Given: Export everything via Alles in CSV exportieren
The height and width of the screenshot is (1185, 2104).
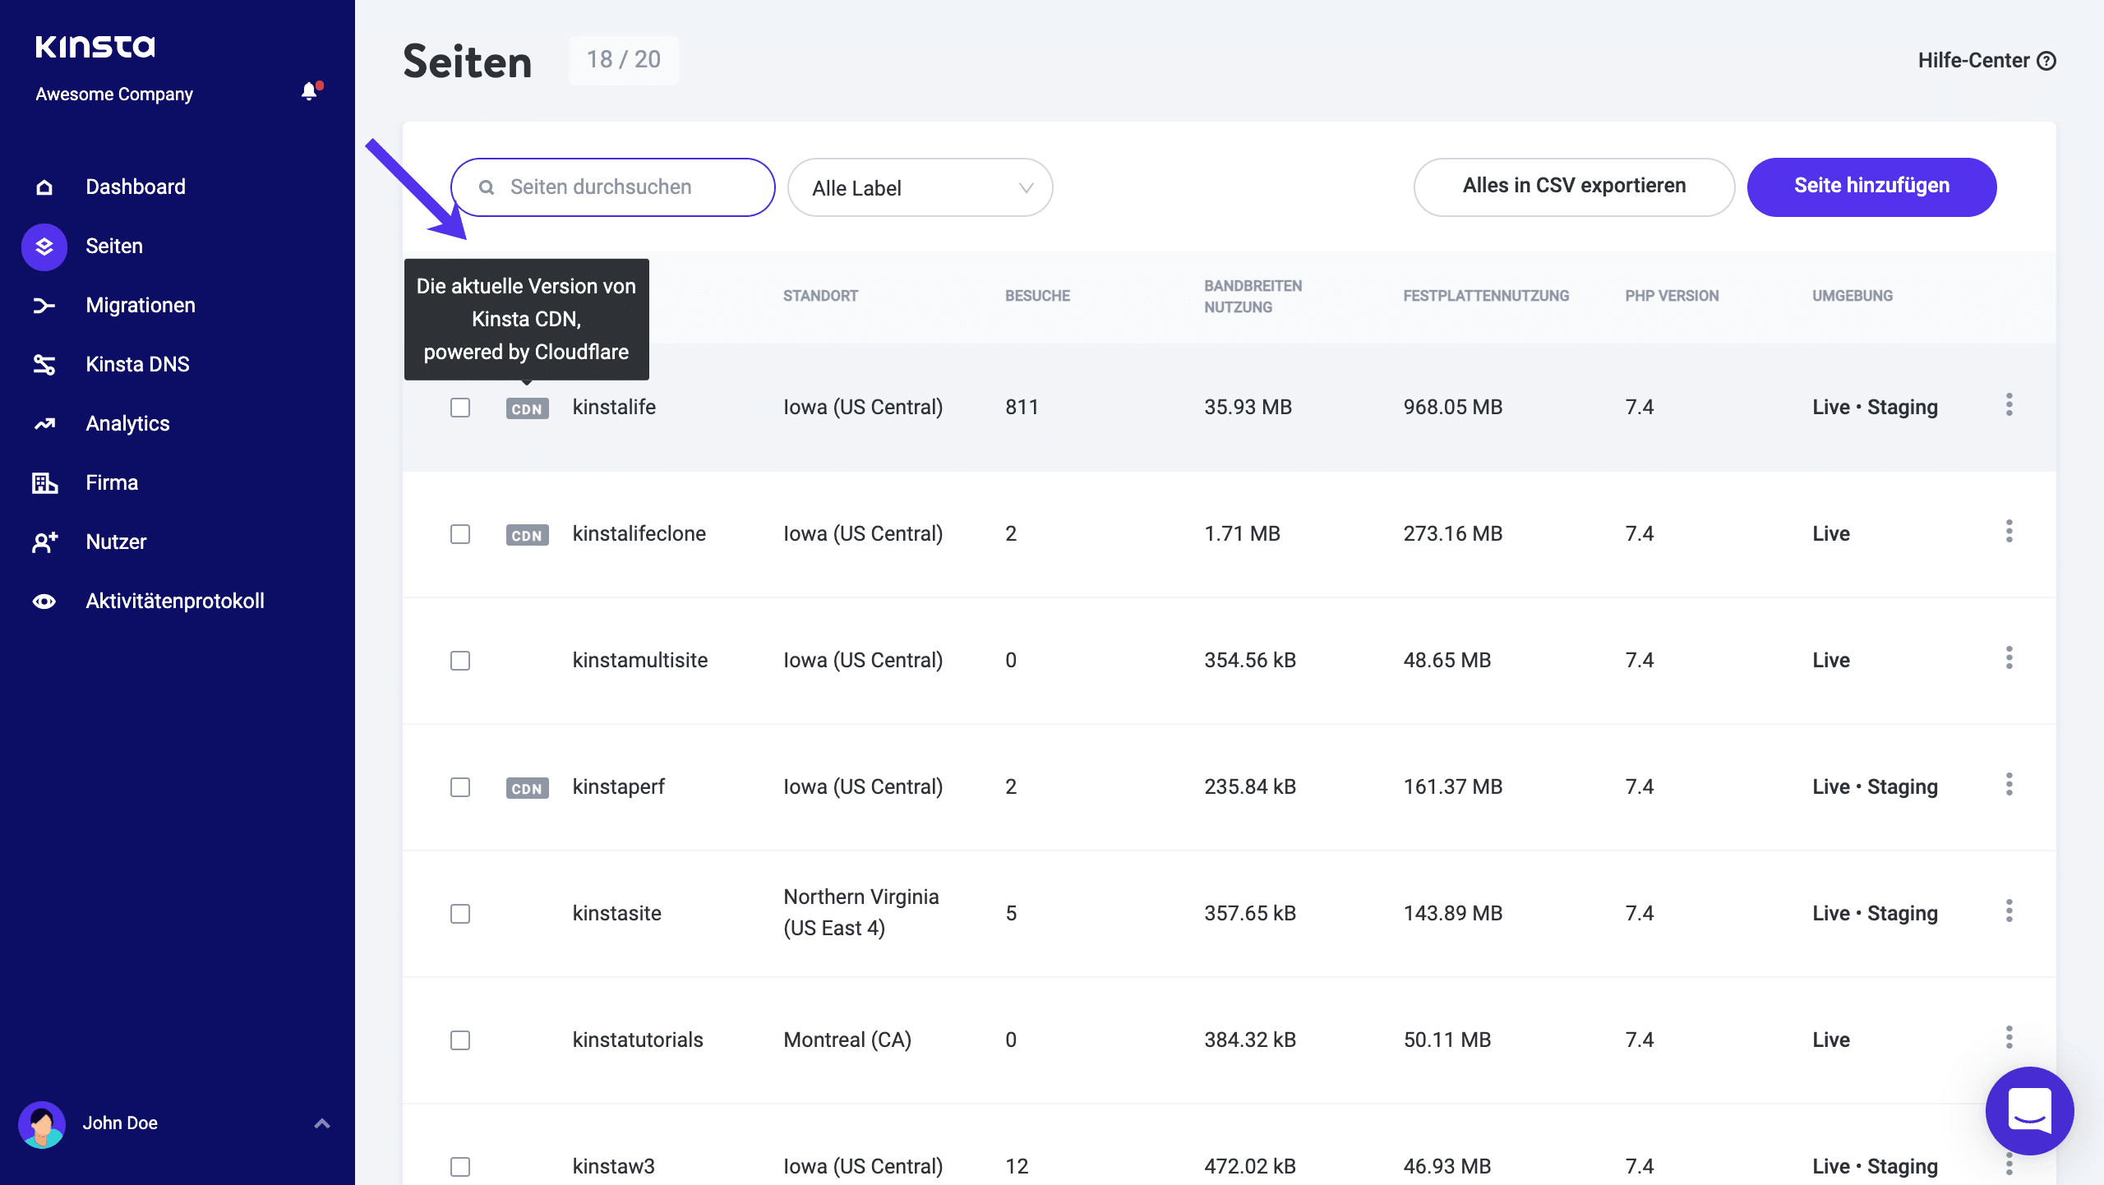Looking at the screenshot, I should click(1573, 186).
